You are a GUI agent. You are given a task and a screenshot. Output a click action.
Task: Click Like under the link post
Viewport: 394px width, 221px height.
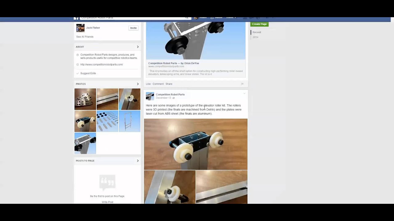point(148,84)
